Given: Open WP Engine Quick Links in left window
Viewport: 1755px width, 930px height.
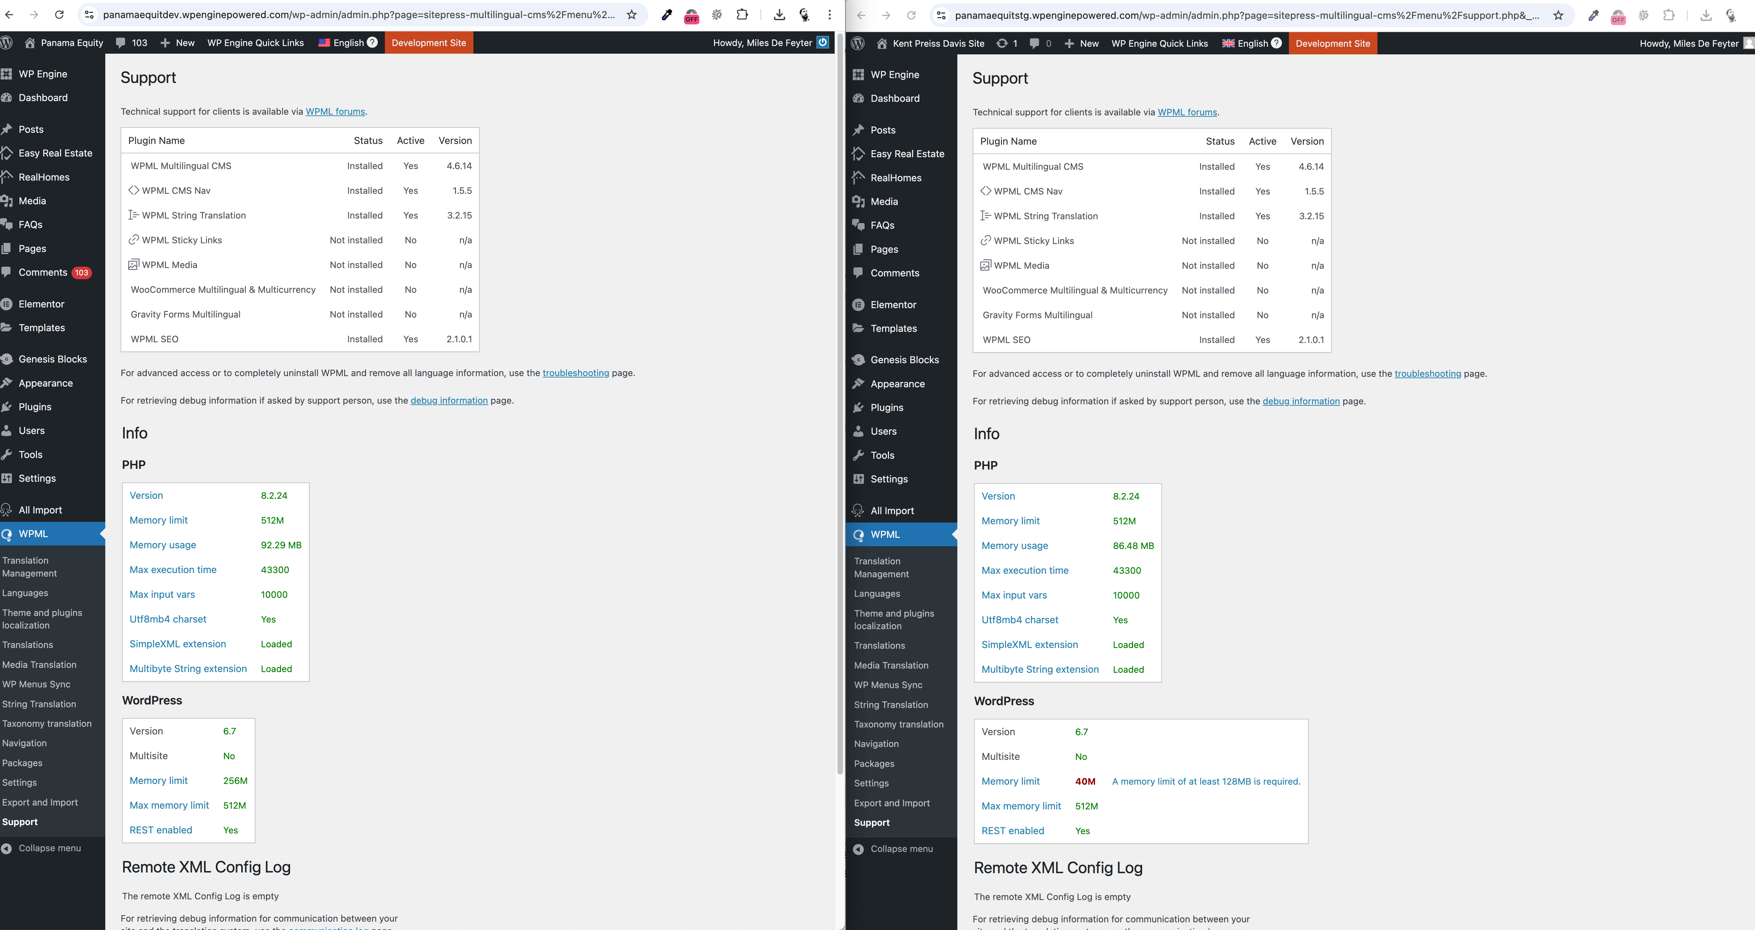Looking at the screenshot, I should click(x=256, y=42).
